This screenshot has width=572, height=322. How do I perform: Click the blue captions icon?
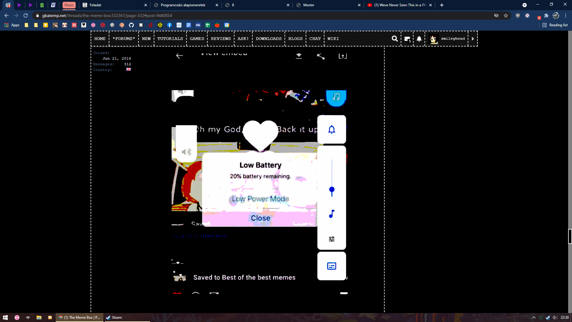coord(332,266)
